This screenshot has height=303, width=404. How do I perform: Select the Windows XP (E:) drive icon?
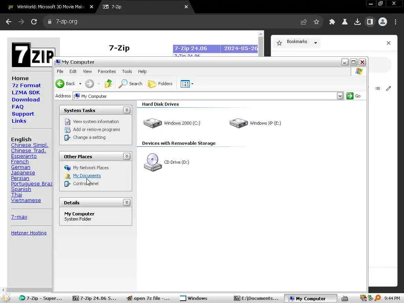239,123
